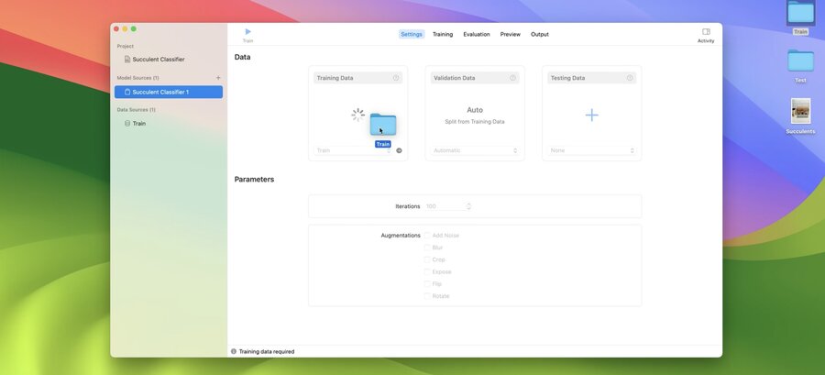825x375 pixels.
Task: Toggle the Blur augmentation checkbox
Action: pyautogui.click(x=427, y=248)
